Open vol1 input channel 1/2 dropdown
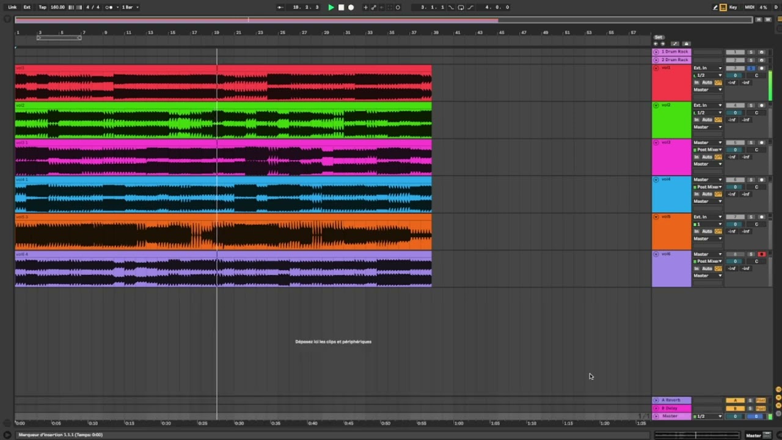This screenshot has height=440, width=782. coord(707,75)
